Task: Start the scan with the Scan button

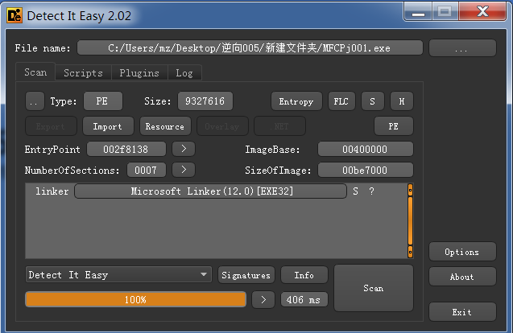Action: pyautogui.click(x=374, y=288)
